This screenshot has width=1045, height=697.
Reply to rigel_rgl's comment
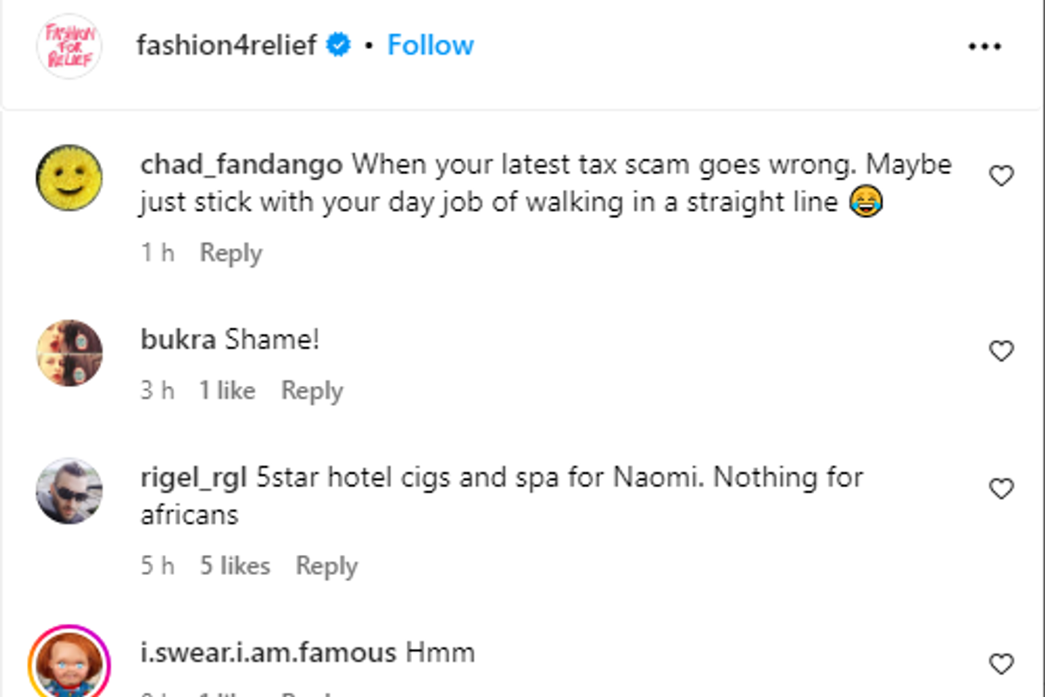coord(327,565)
